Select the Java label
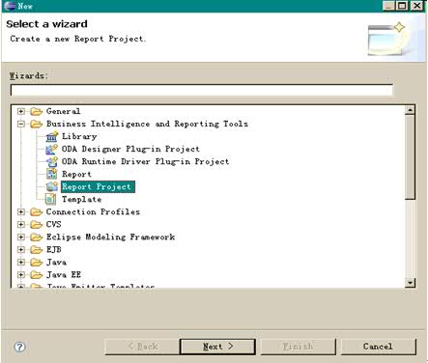 56,263
